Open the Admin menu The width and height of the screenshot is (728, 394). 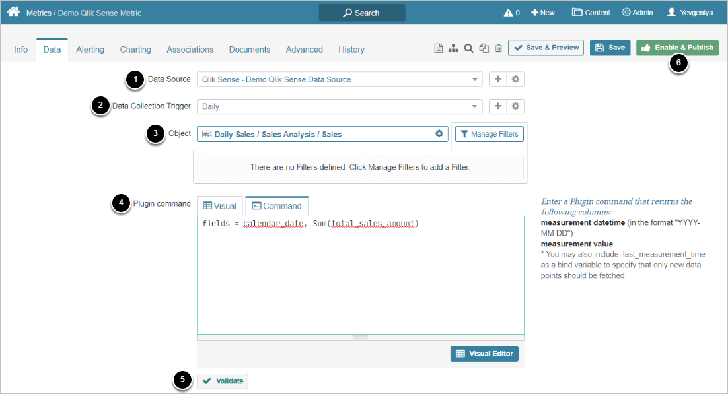coord(637,13)
